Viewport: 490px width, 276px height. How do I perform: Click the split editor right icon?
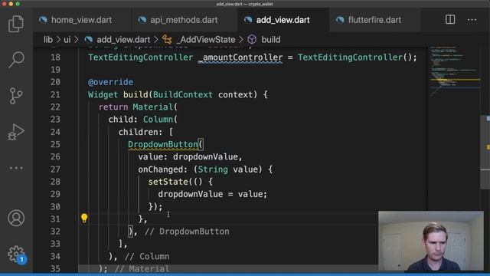pyautogui.click(x=450, y=20)
